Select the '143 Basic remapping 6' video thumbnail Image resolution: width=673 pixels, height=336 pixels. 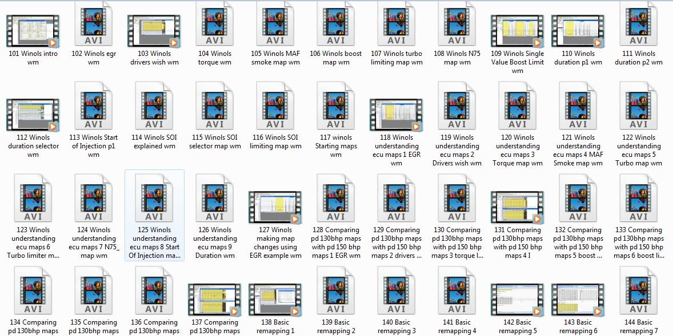578,299
